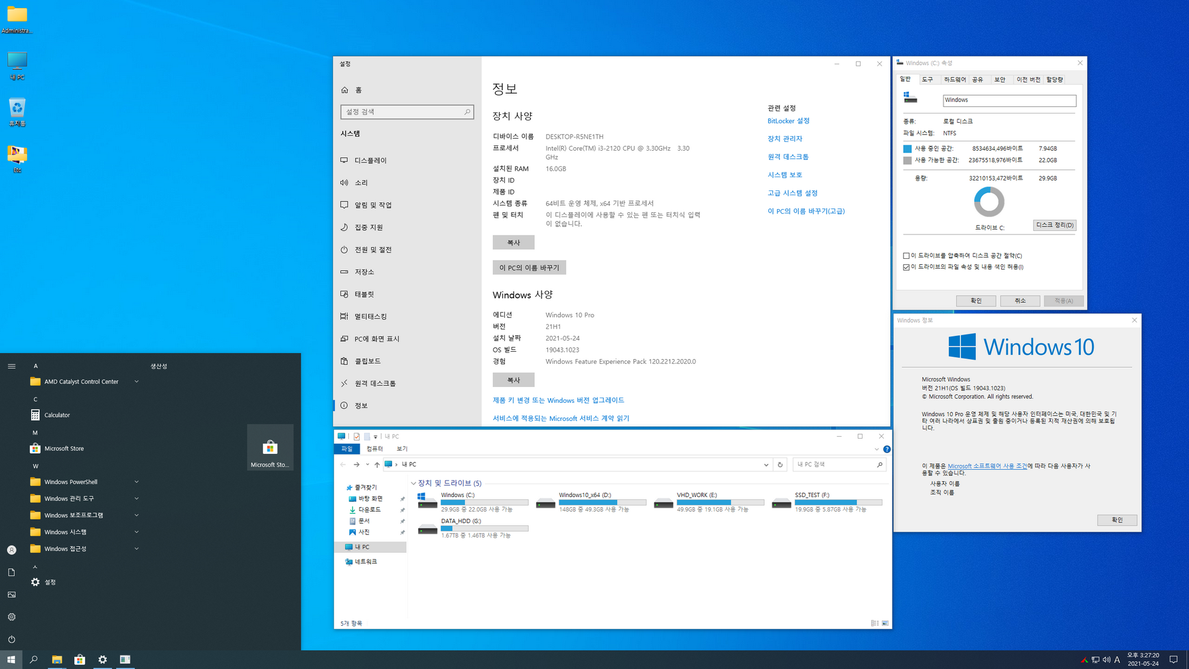Switch Explorer to large icons view

pos(885,623)
